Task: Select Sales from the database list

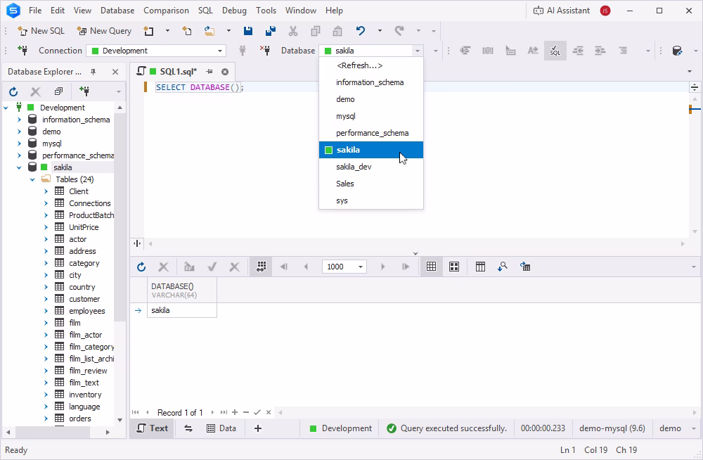Action: tap(371, 184)
